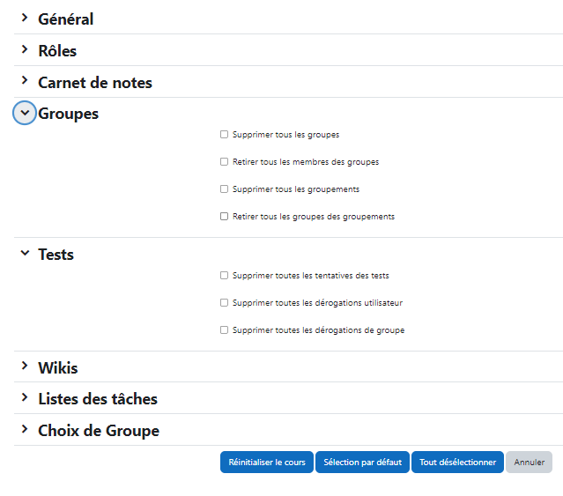Check Supprimer toutes les dérogations de groupe
The height and width of the screenshot is (496, 563).
[224, 329]
